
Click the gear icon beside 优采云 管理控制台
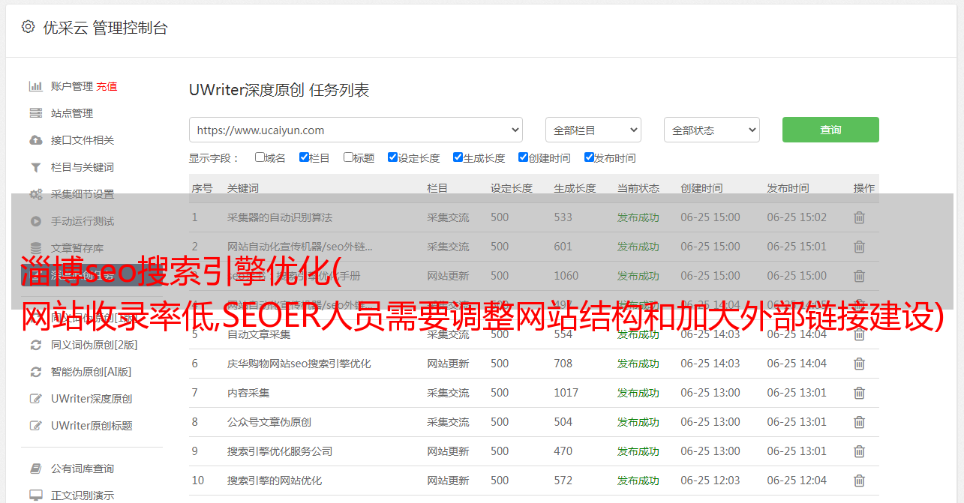(28, 27)
